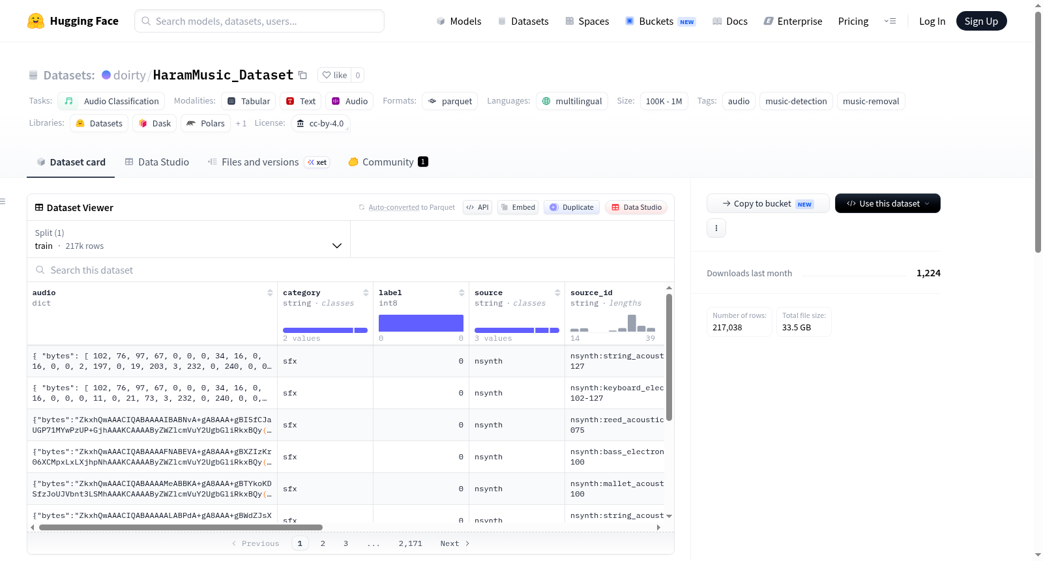Select the Tabular modality tag
This screenshot has width=1043, height=561.
click(248, 101)
